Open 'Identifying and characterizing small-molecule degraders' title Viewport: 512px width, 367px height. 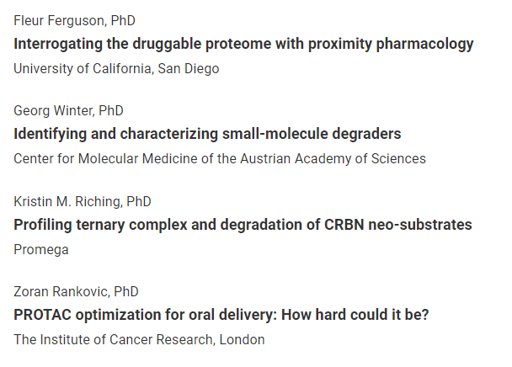coord(207,134)
